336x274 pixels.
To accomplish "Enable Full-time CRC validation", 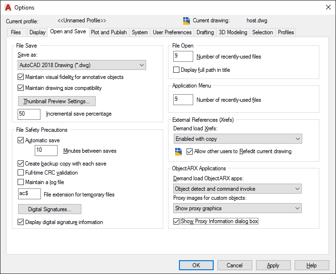I will [20, 173].
